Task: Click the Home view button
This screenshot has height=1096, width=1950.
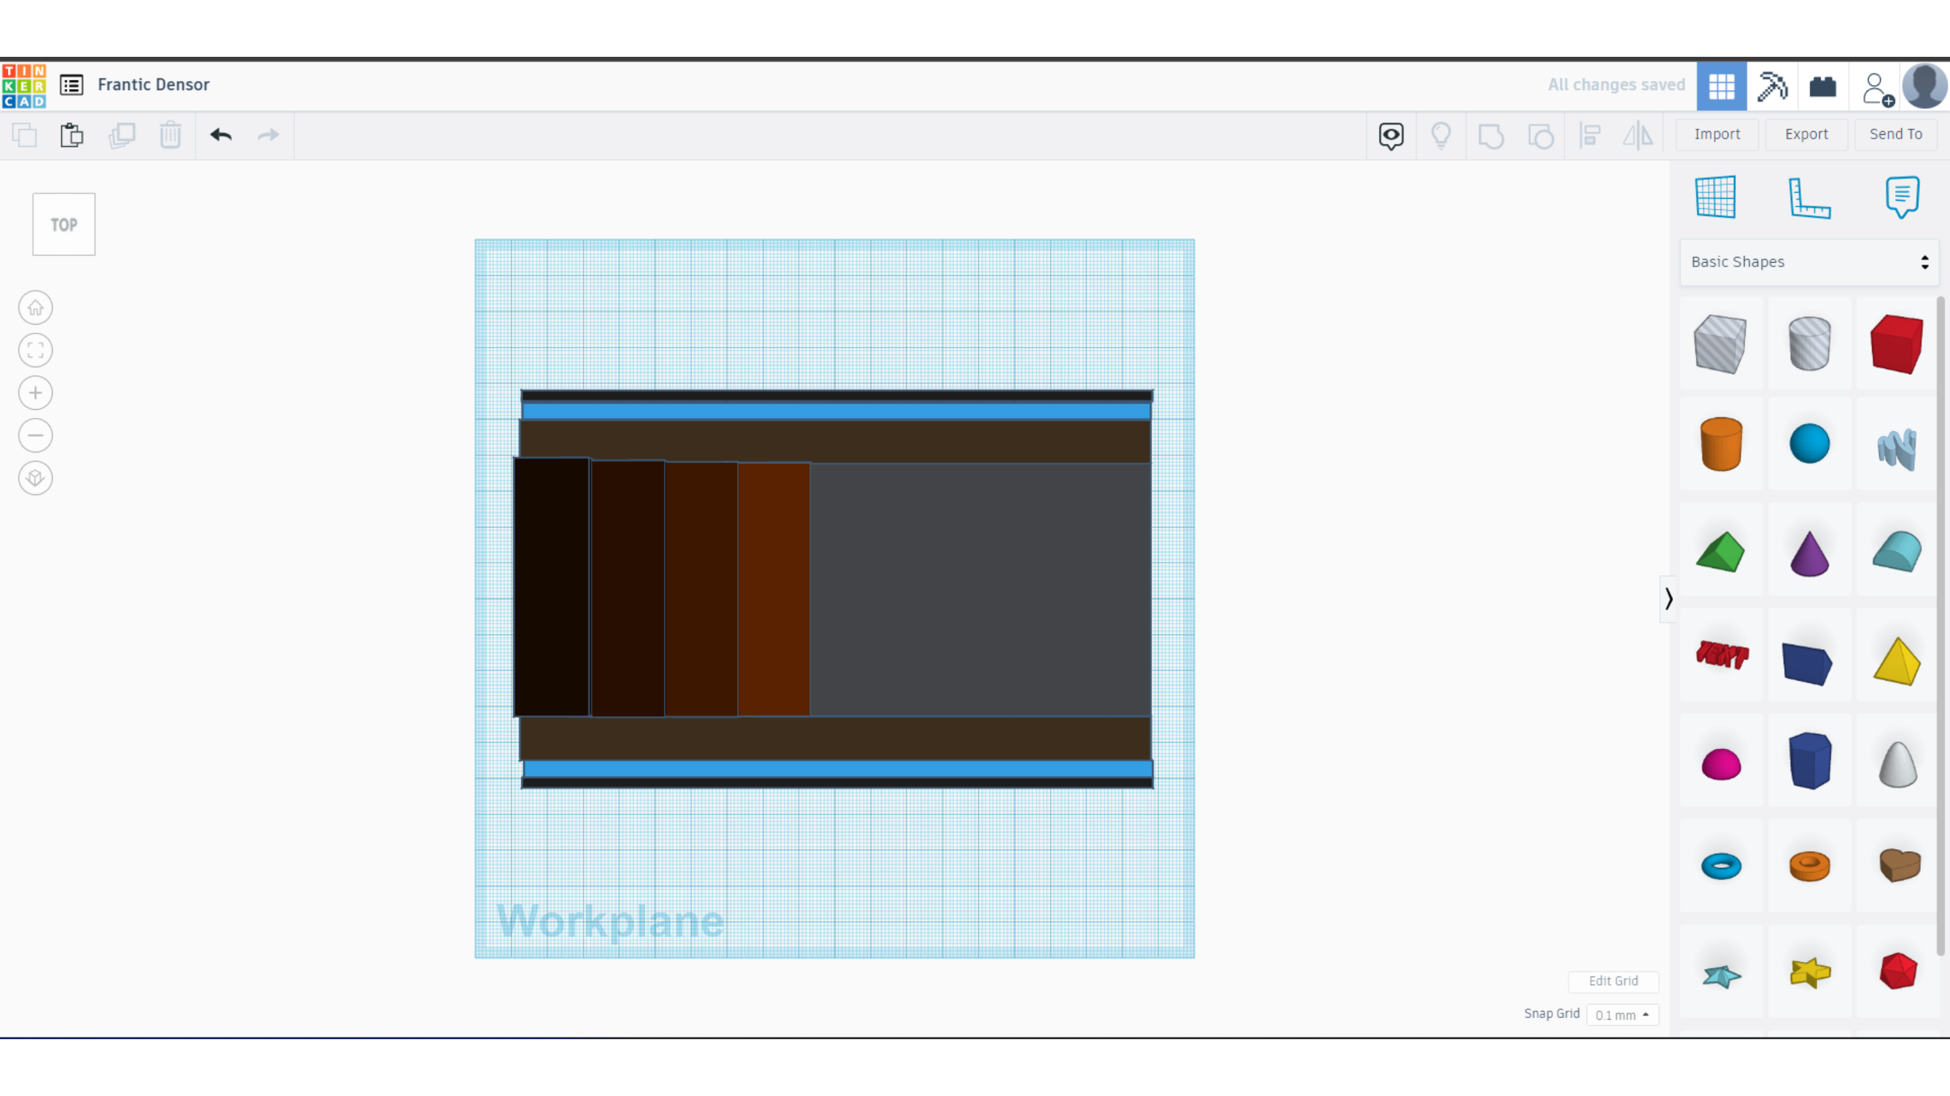Action: 36,308
